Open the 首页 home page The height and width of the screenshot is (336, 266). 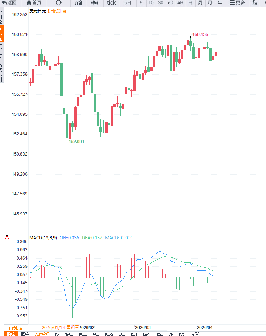34,3
